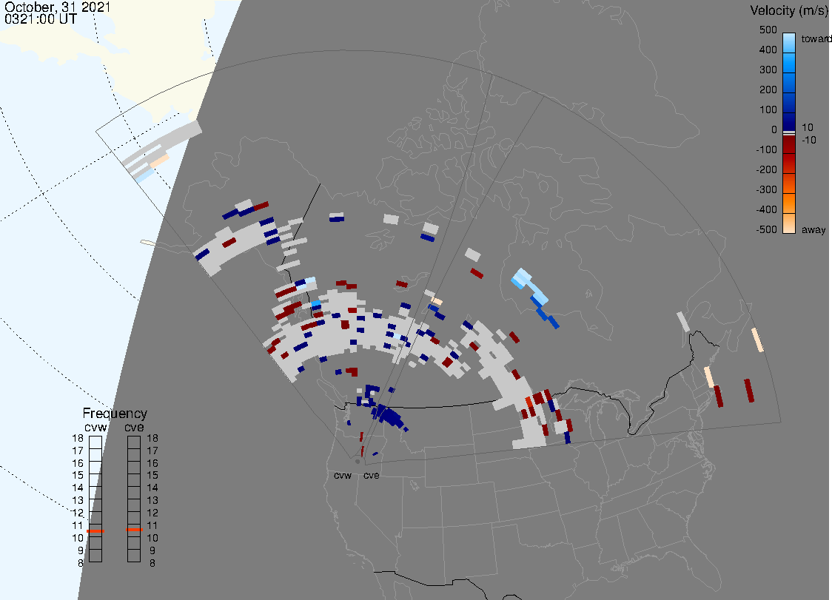Click the 200 tick label on velocity scale

pos(768,90)
